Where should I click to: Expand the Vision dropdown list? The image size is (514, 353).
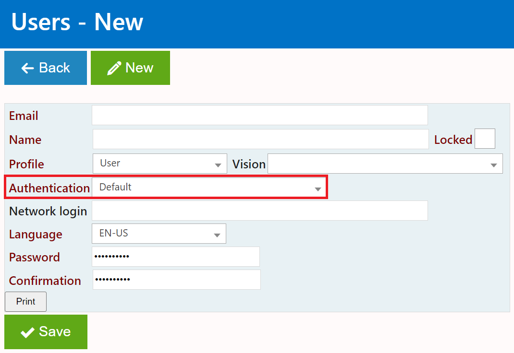[x=385, y=164]
